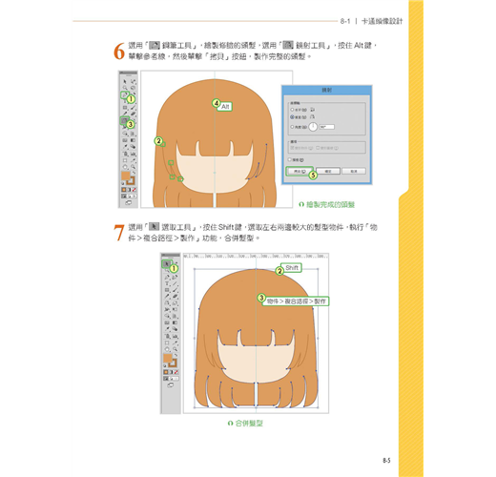This screenshot has height=477, width=496.
Task: Choose the horizontal axis radio button
Action: [x=292, y=110]
